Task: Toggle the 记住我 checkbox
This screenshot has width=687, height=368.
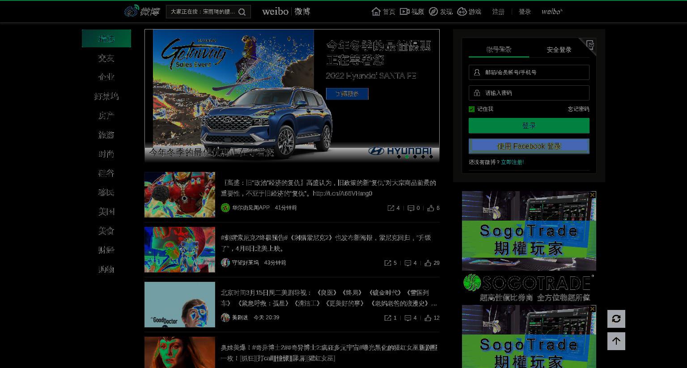Action: tap(471, 109)
